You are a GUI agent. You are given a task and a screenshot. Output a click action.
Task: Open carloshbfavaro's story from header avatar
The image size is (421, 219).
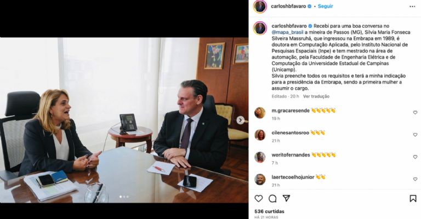click(260, 7)
